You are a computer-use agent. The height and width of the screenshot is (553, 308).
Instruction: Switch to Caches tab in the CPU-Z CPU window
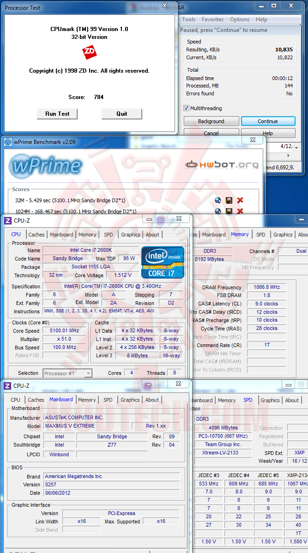[x=36, y=235]
